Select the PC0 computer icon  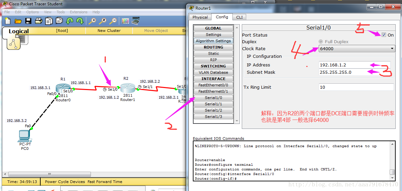point(24,136)
